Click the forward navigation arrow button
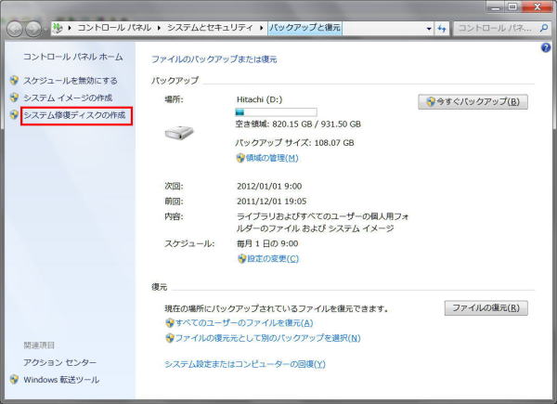This screenshot has width=557, height=404. [x=33, y=29]
